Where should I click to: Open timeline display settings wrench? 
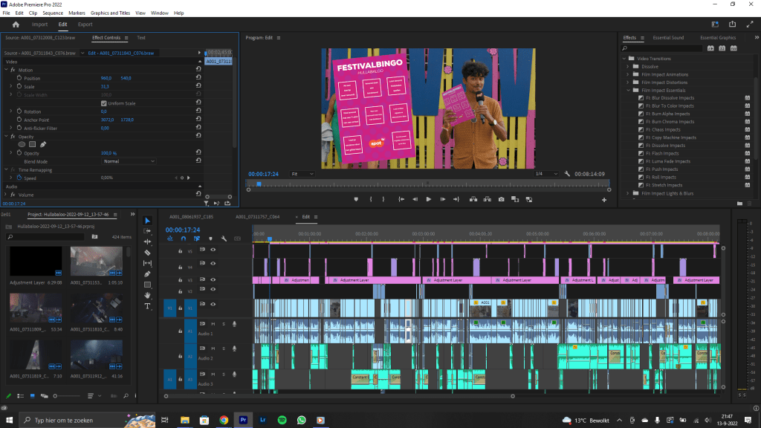pyautogui.click(x=224, y=239)
